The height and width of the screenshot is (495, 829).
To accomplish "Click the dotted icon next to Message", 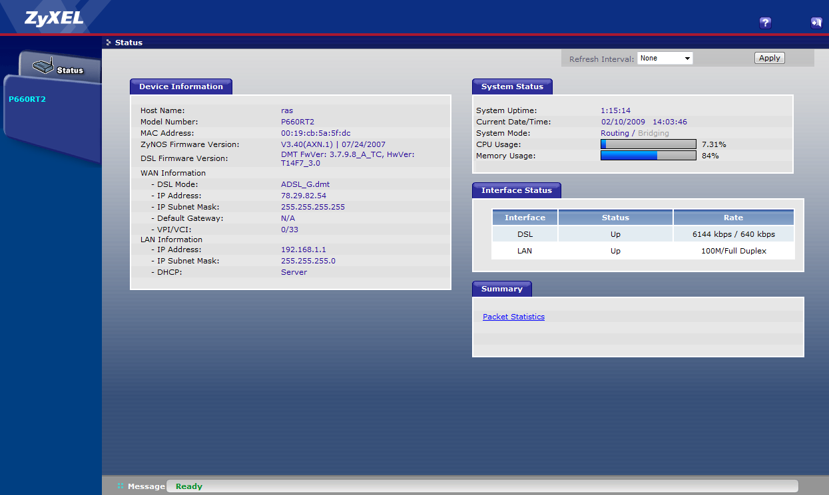I will point(121,486).
